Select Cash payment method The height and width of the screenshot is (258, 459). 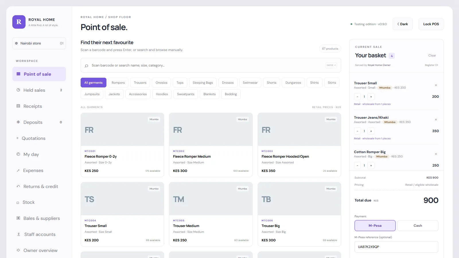pos(418,226)
